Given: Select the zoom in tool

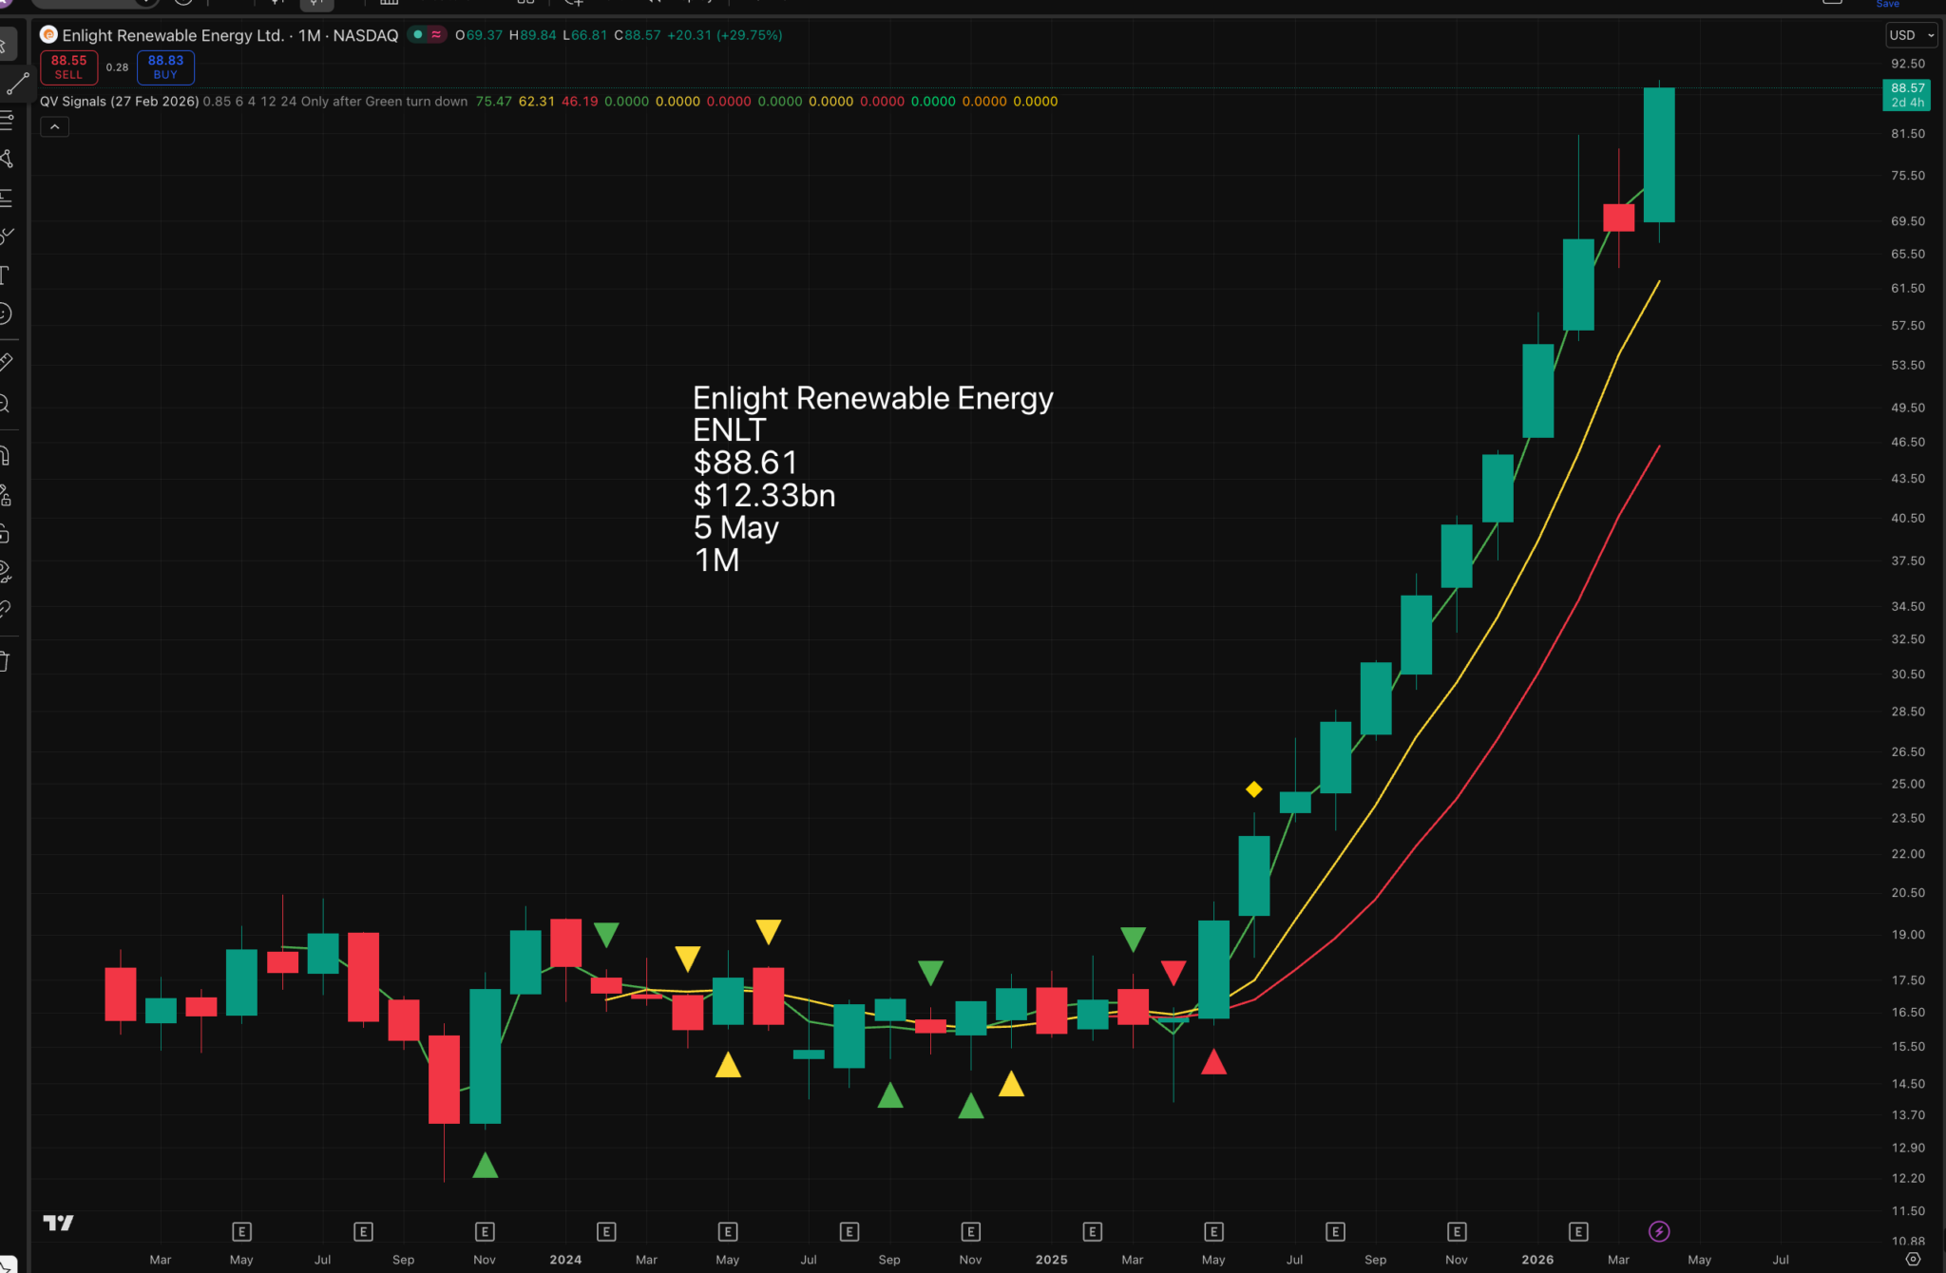Looking at the screenshot, I should pyautogui.click(x=6, y=405).
